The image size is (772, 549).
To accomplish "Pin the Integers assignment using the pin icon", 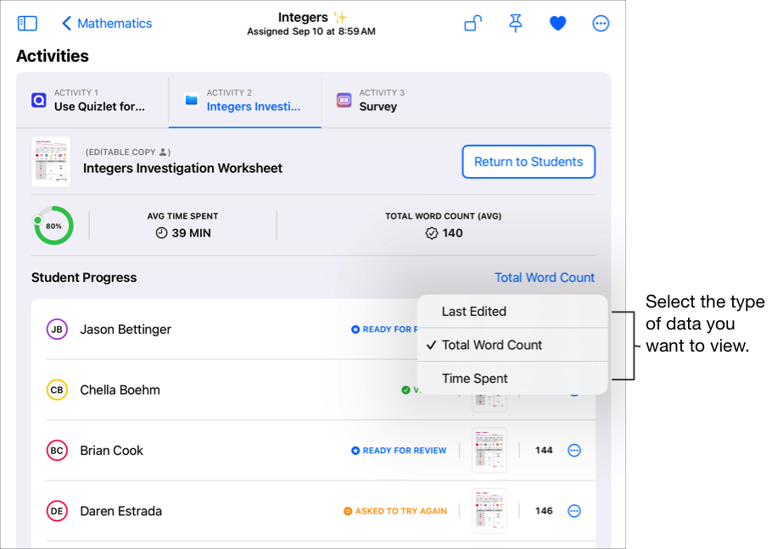I will pos(515,23).
